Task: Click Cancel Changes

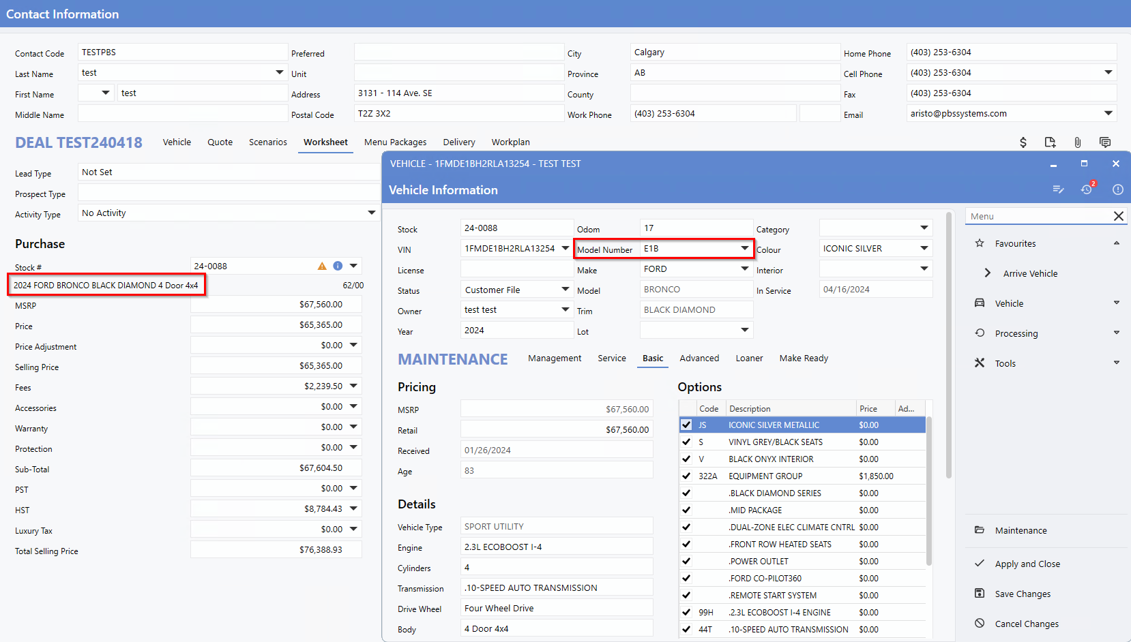Action: (1027, 624)
